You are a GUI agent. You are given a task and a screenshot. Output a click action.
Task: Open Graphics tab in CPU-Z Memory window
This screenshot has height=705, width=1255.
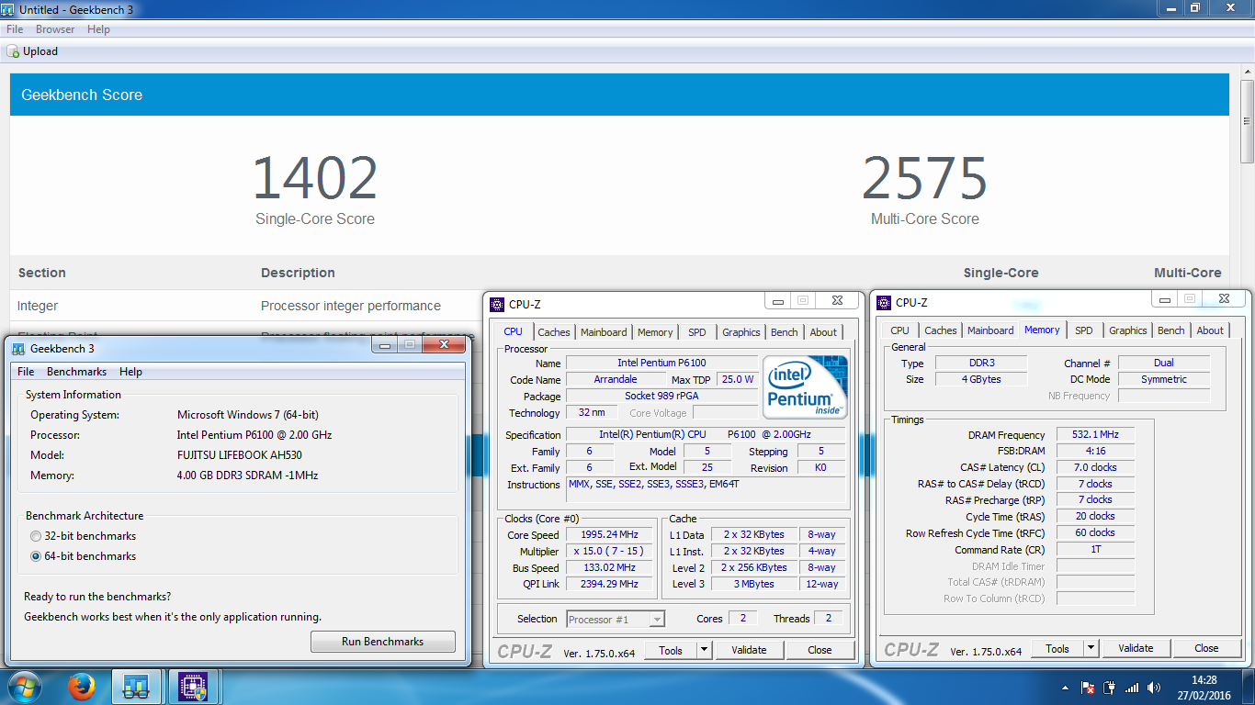tap(1127, 330)
